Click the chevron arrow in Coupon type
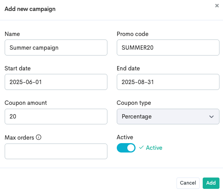 tap(212, 117)
